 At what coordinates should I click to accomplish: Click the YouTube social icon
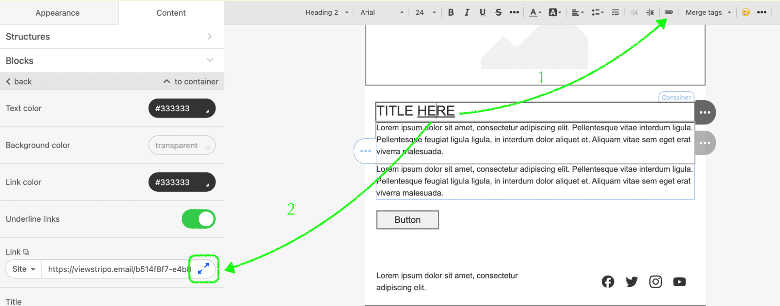pyautogui.click(x=679, y=281)
